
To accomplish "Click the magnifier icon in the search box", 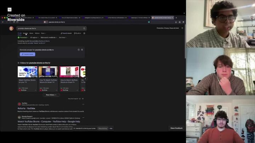I will [84, 28].
